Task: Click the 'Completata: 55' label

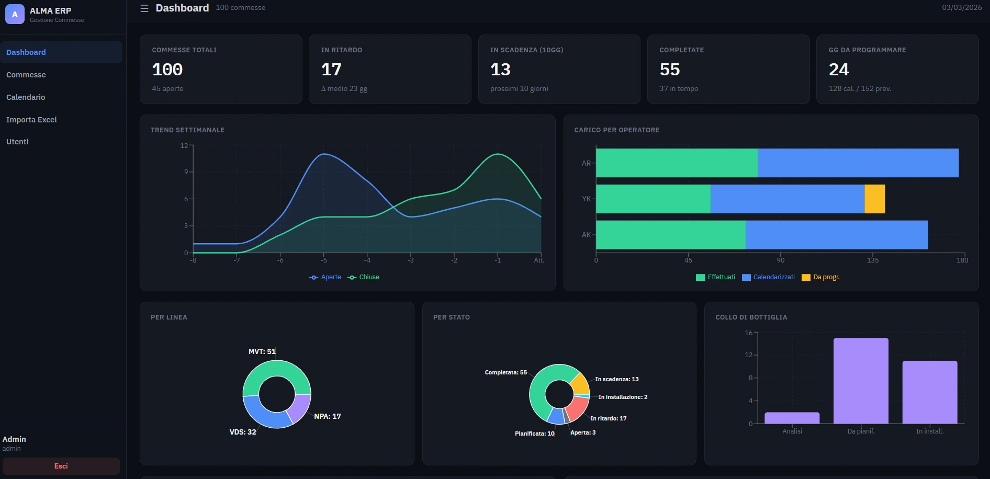Action: [506, 372]
